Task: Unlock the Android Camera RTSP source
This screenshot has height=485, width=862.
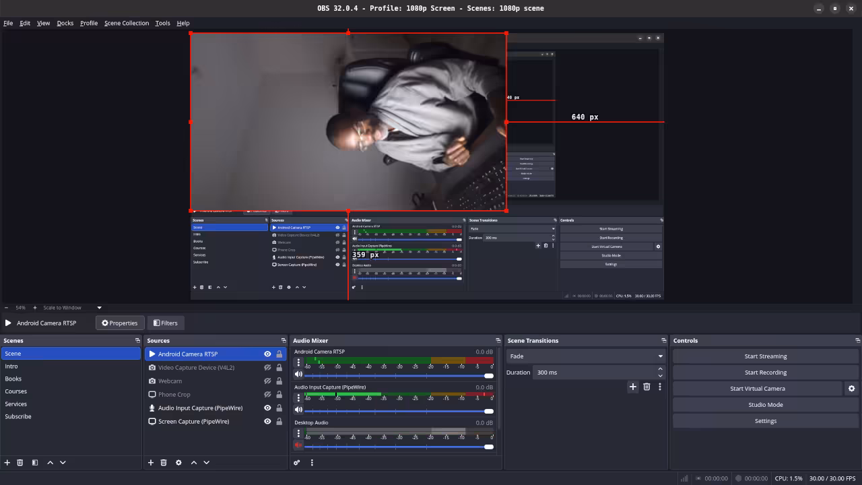Action: 279,354
